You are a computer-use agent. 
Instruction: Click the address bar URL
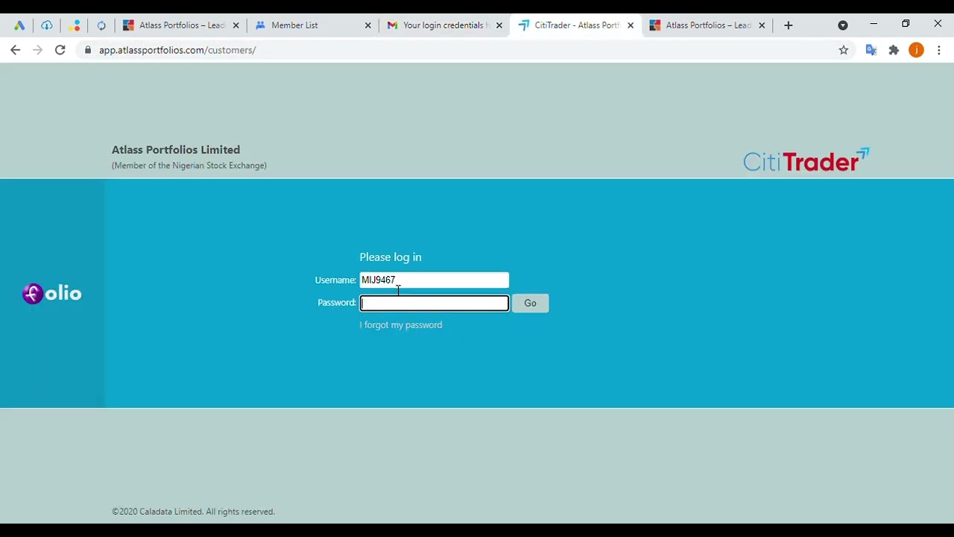point(177,50)
